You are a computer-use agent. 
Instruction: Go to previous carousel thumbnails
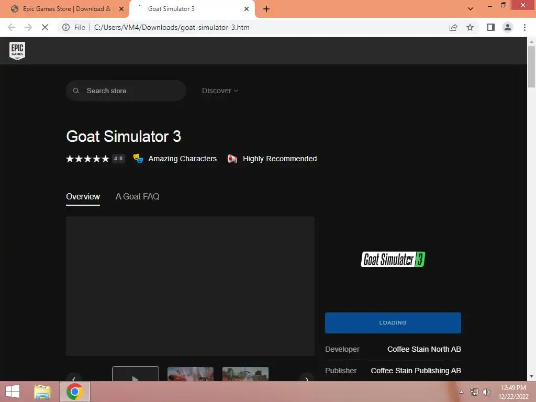pyautogui.click(x=73, y=378)
